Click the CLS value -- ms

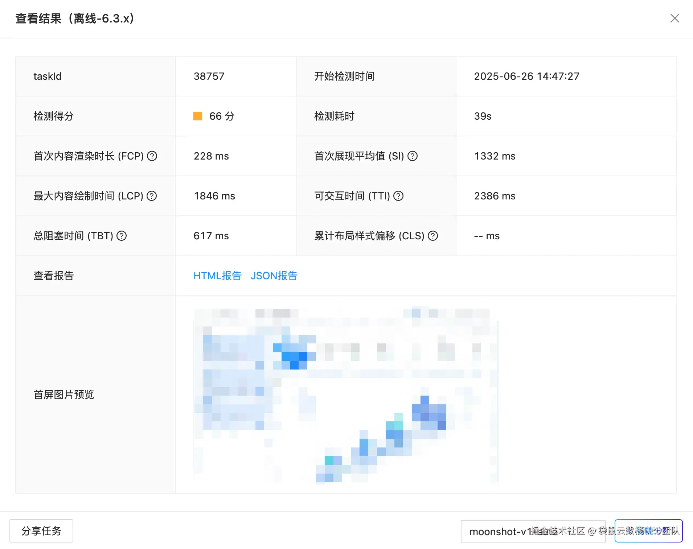(x=487, y=236)
